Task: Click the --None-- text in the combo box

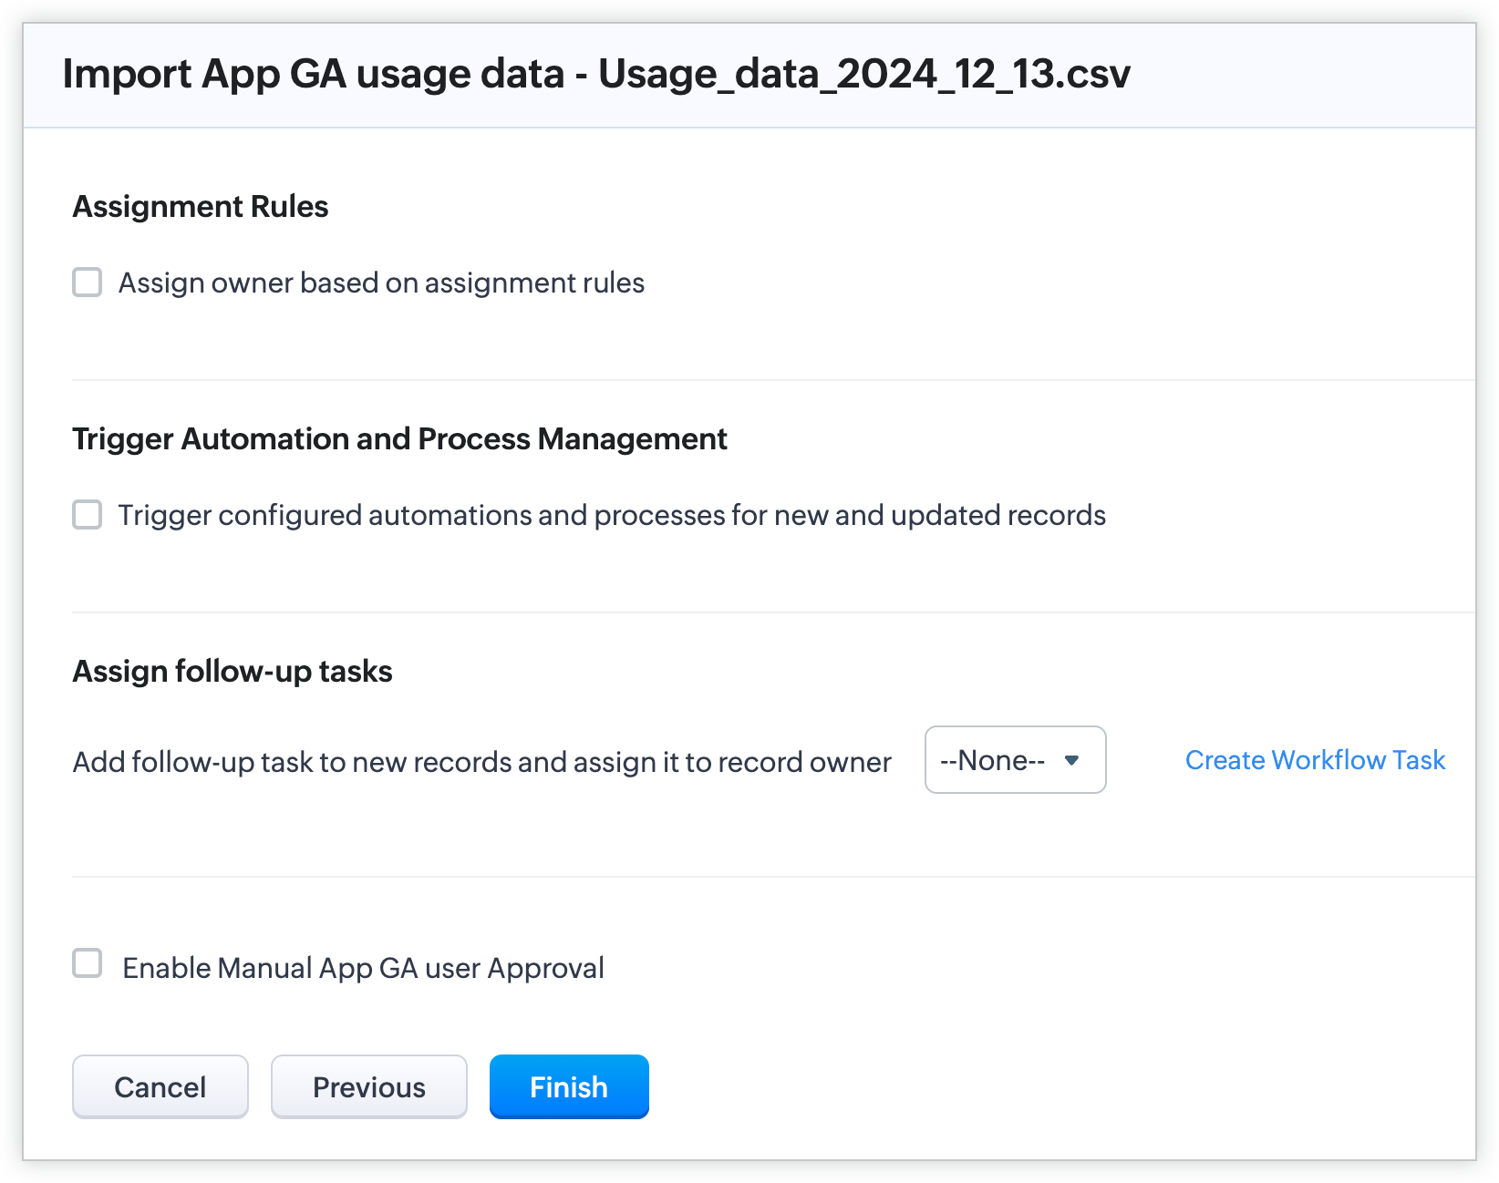Action: tap(992, 760)
